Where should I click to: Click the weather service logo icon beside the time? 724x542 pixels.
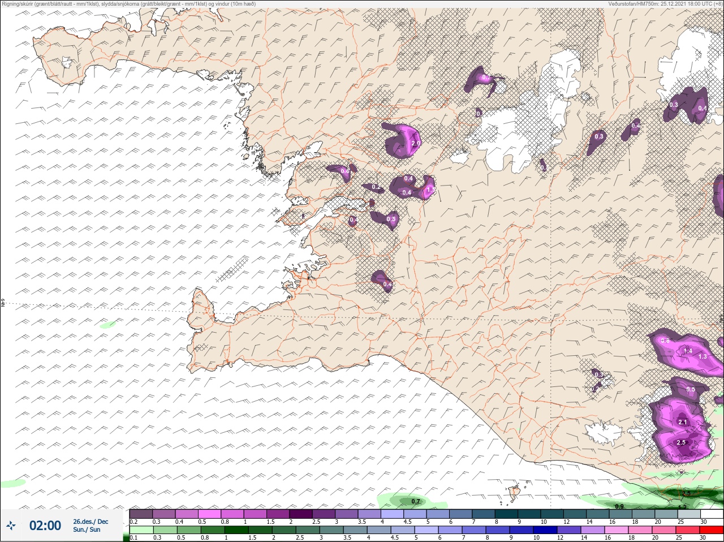pyautogui.click(x=11, y=526)
